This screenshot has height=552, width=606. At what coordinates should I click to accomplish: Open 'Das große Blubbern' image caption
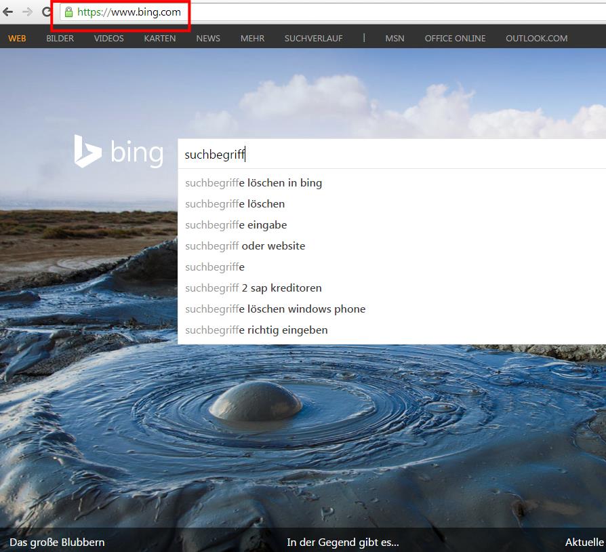[57, 543]
